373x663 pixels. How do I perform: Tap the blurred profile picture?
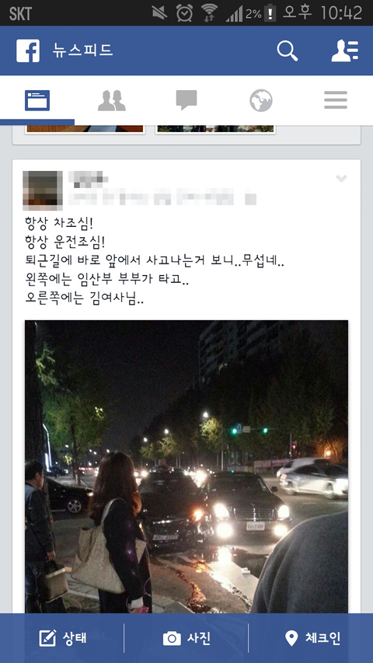(x=43, y=190)
